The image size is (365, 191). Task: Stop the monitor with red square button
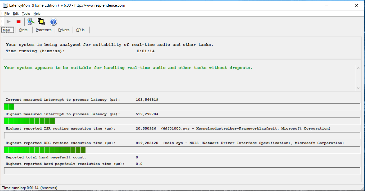pyautogui.click(x=18, y=22)
